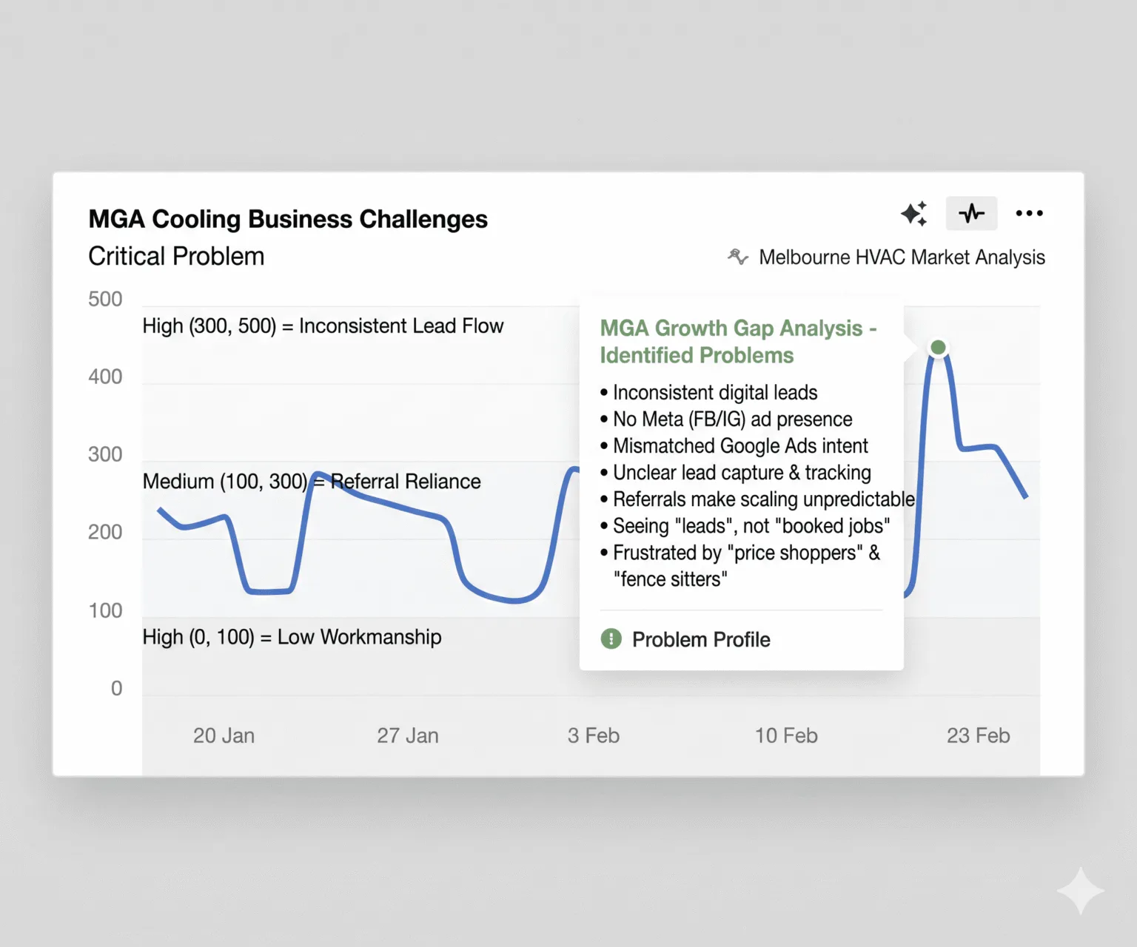Open the Melbourne HVAC Market Analysis source
The width and height of the screenshot is (1137, 947).
pos(902,257)
